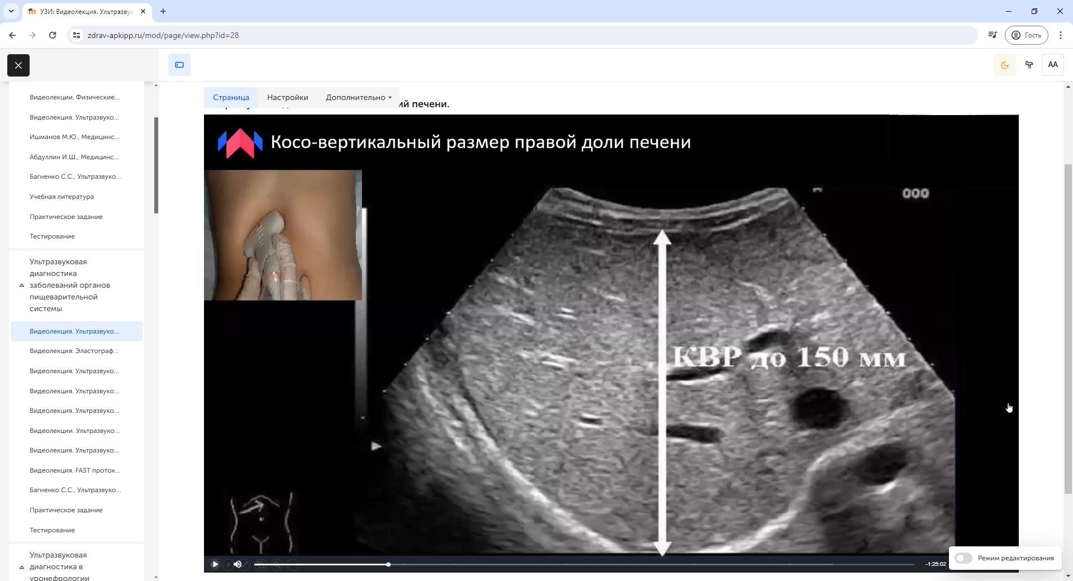The image size is (1073, 581).
Task: Close the course navigation sidebar
Action: coord(18,65)
